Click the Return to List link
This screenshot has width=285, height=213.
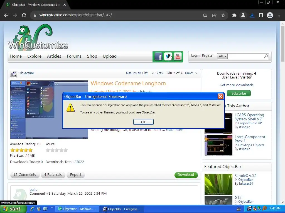tap(137, 73)
